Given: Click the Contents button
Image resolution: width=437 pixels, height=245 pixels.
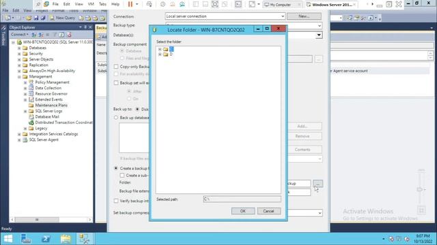Looking at the screenshot, I should (x=302, y=150).
